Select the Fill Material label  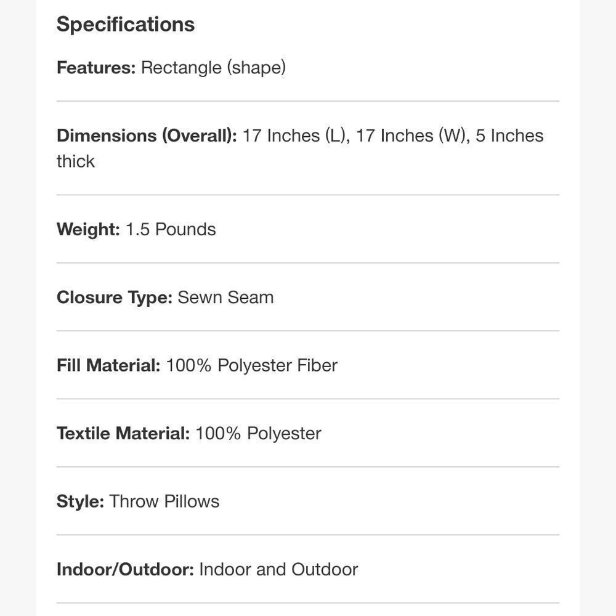click(108, 365)
